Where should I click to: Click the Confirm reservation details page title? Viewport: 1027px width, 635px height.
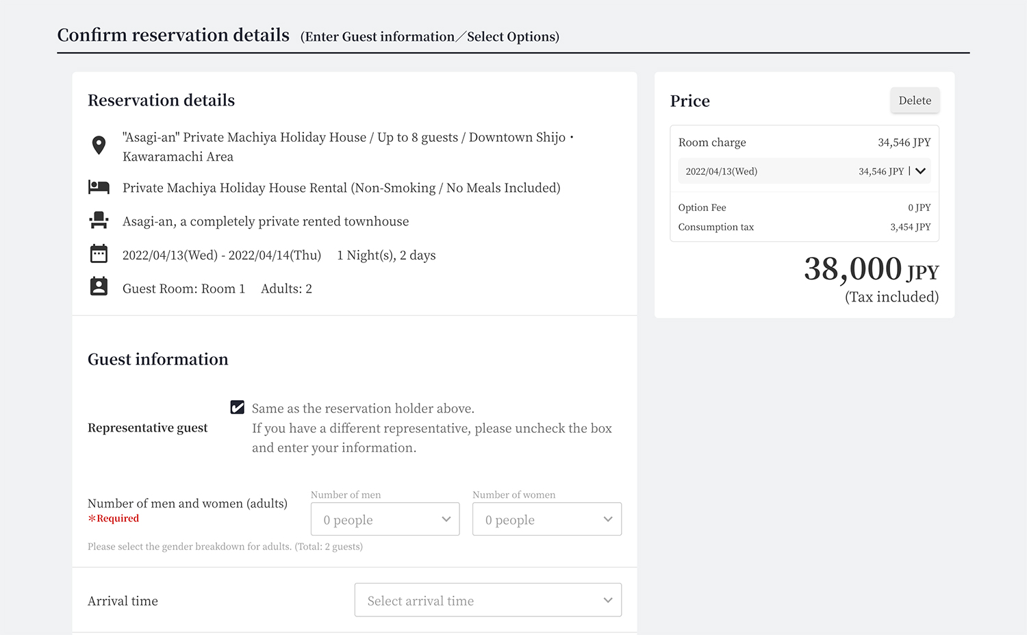pos(173,36)
